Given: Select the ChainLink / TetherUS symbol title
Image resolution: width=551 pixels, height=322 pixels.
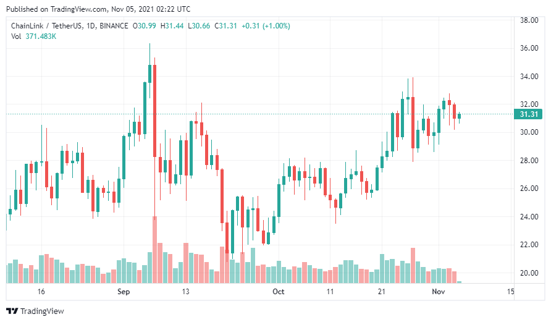Looking at the screenshot, I should click(51, 26).
